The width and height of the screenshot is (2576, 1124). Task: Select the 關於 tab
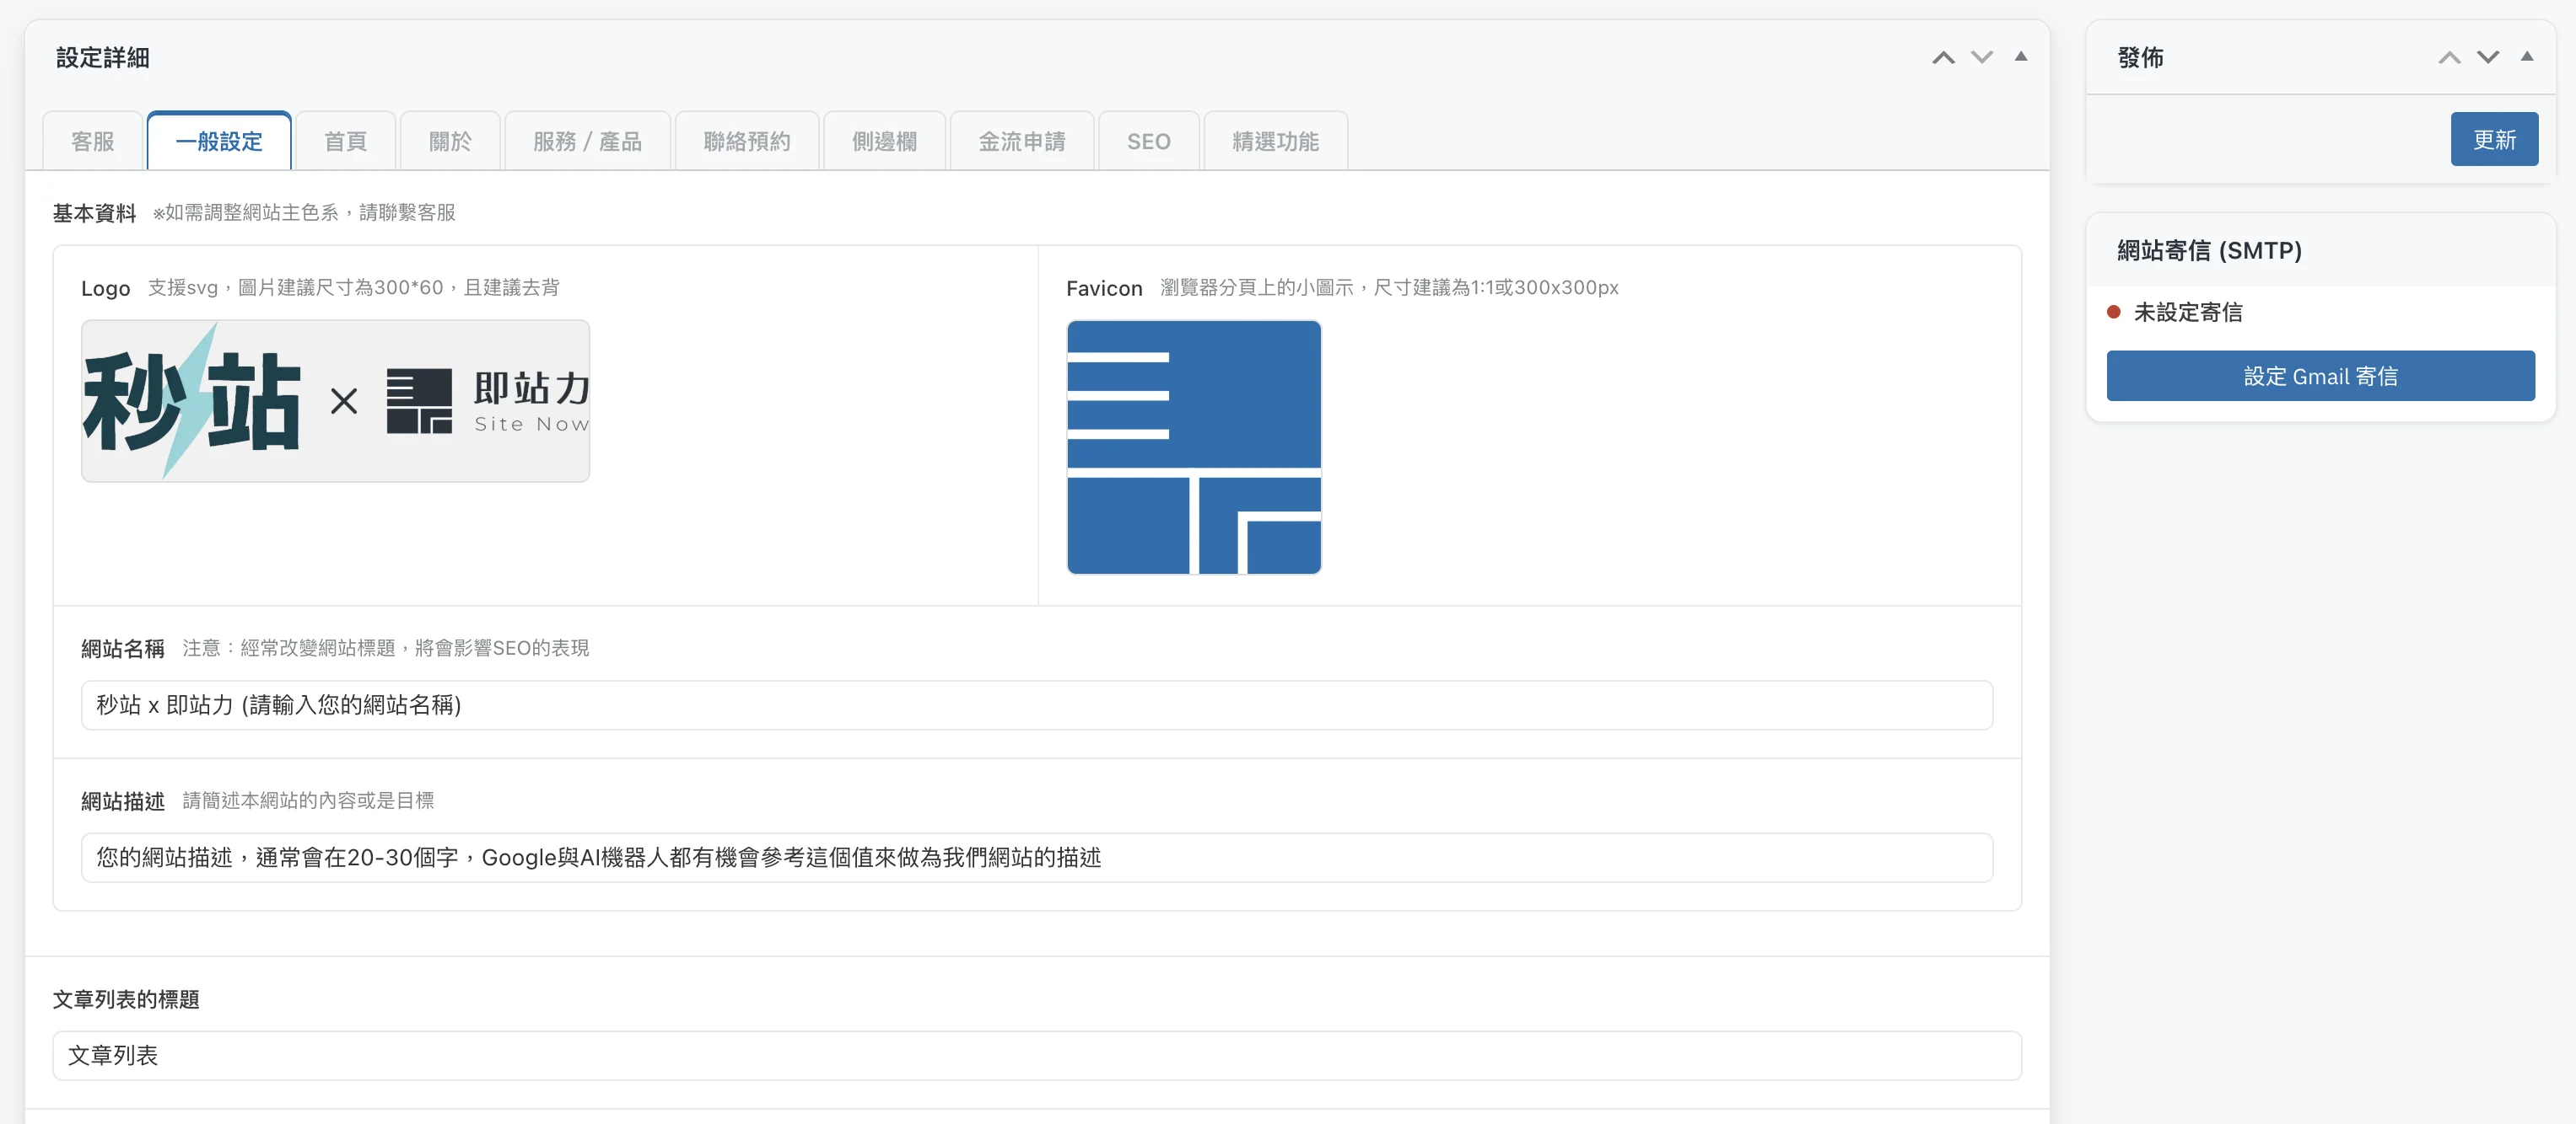450,141
